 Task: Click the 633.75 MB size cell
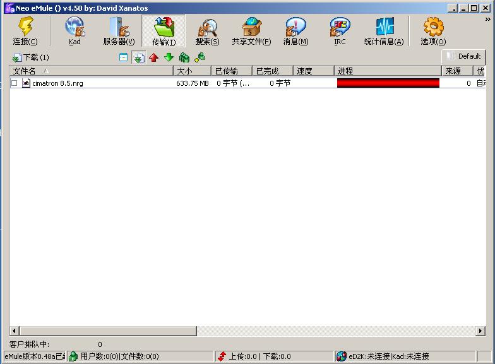192,83
